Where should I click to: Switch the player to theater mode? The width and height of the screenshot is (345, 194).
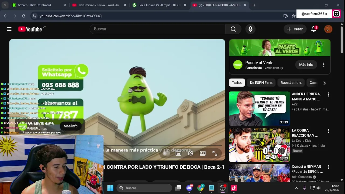(x=203, y=153)
